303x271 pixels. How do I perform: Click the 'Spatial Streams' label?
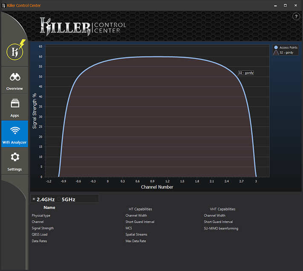(136, 235)
